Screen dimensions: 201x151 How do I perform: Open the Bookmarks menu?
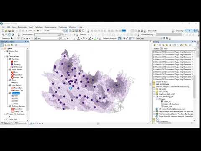point(22,27)
